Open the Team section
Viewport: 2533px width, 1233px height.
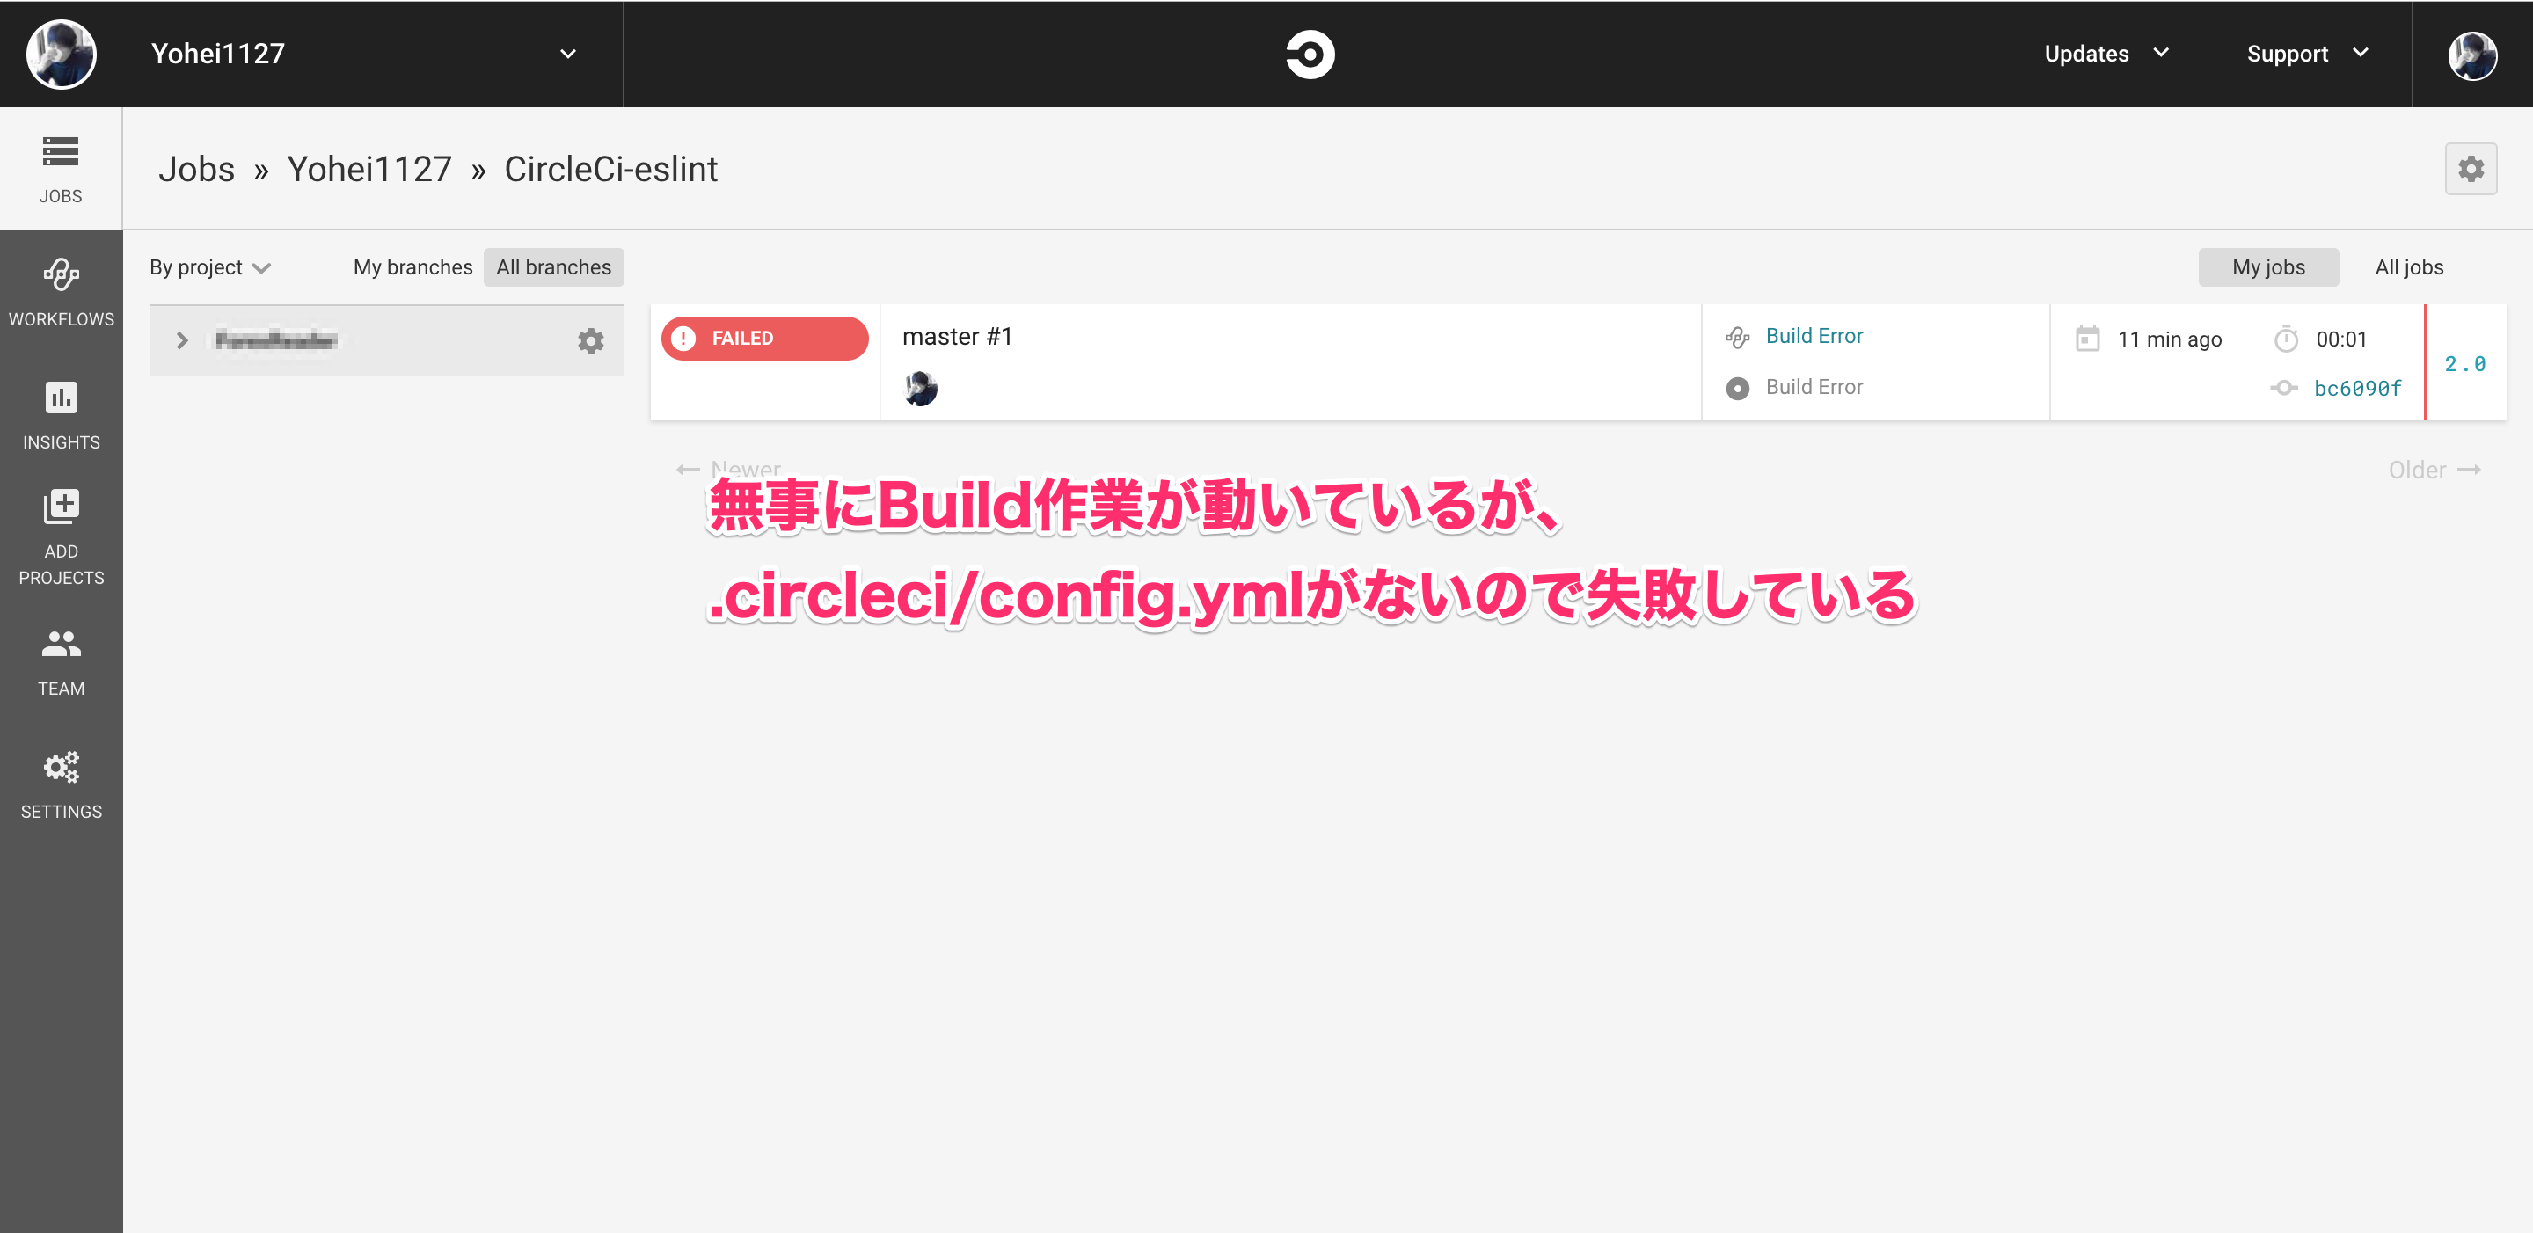[x=60, y=660]
